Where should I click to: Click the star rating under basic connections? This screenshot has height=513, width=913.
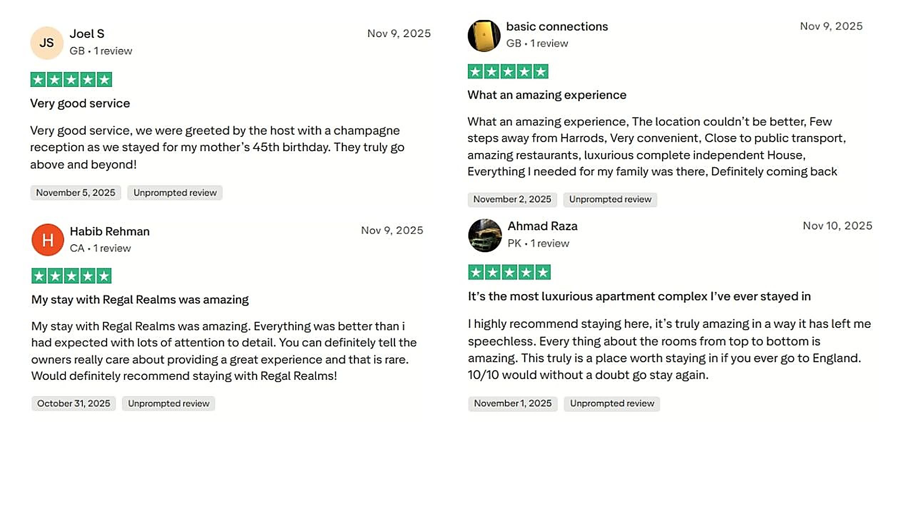point(508,72)
